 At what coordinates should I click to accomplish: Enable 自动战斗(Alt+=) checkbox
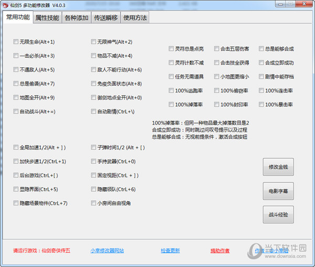pos(16,111)
